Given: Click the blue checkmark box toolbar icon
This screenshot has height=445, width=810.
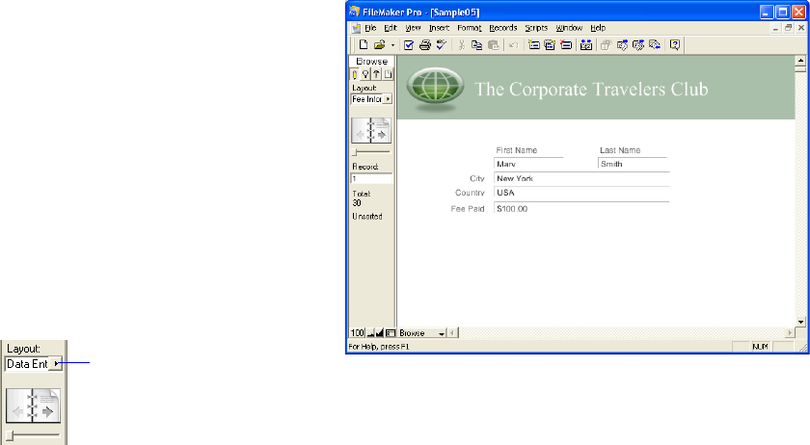Looking at the screenshot, I should tap(409, 45).
